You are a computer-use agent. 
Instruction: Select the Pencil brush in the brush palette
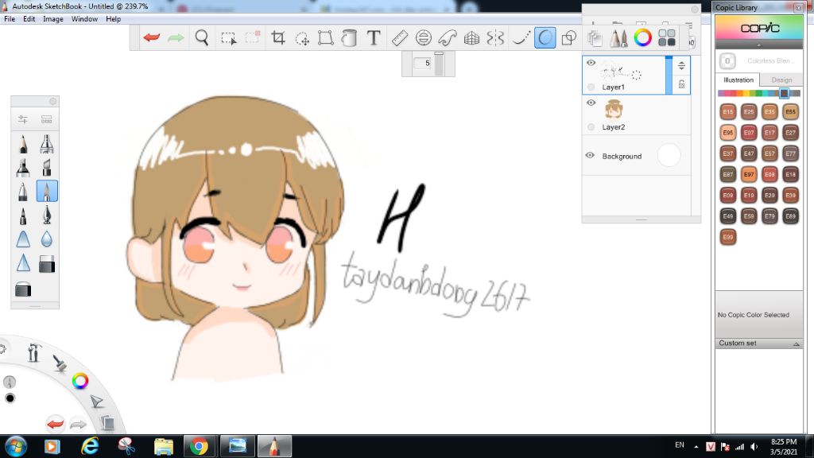tap(23, 144)
